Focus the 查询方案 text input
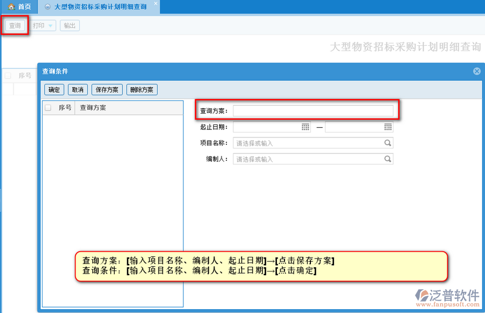 pos(313,110)
